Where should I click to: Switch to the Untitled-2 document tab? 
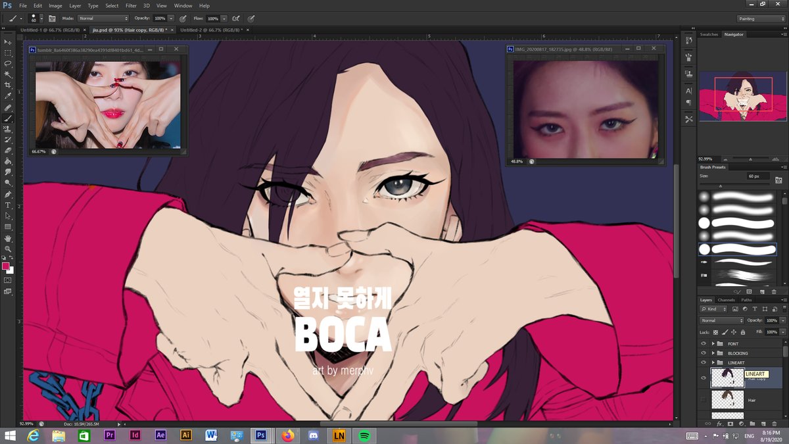(x=212, y=30)
